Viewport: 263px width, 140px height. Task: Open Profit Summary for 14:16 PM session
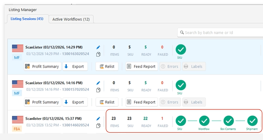42,102
